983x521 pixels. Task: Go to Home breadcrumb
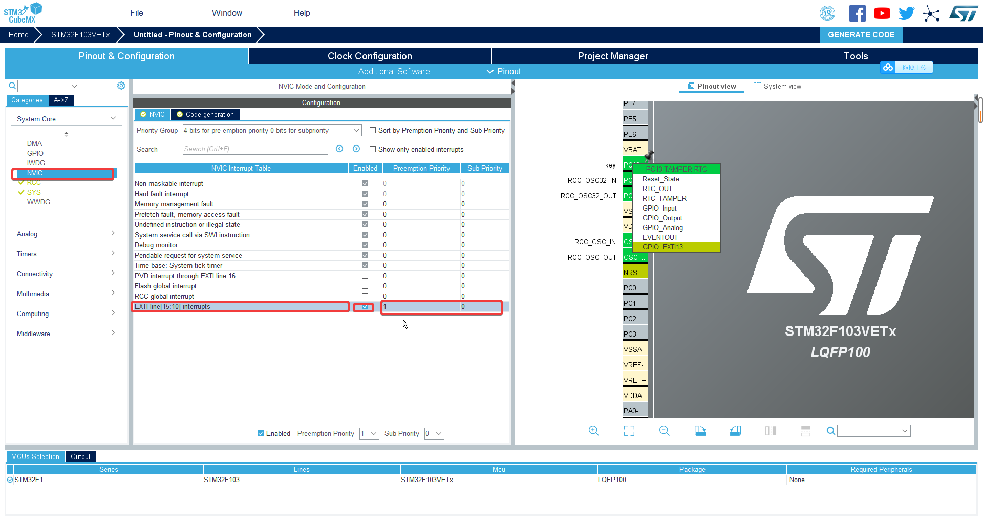[x=18, y=35]
